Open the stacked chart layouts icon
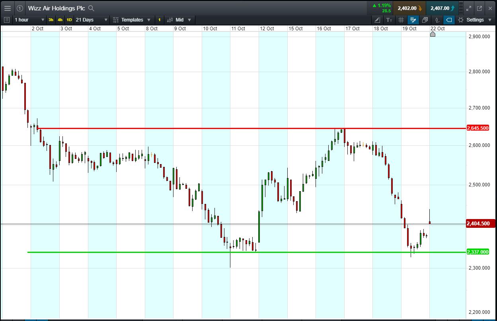 (425, 20)
